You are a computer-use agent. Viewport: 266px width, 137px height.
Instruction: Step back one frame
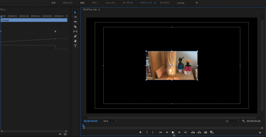click(167, 132)
